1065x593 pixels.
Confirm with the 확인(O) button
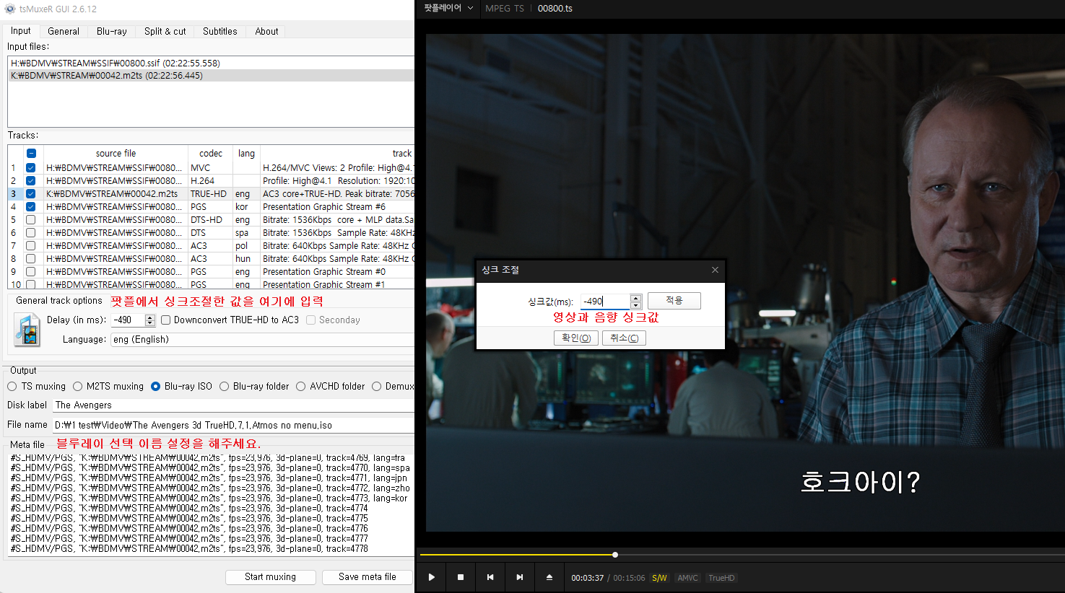(576, 338)
